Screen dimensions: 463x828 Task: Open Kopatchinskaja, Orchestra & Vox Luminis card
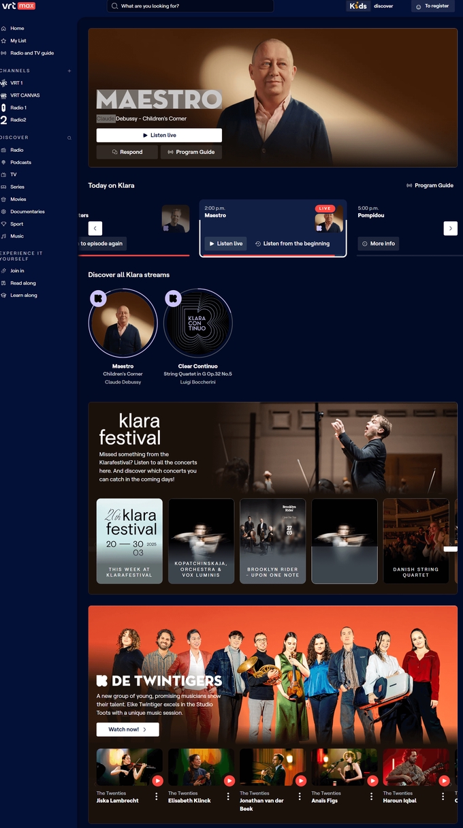(201, 541)
